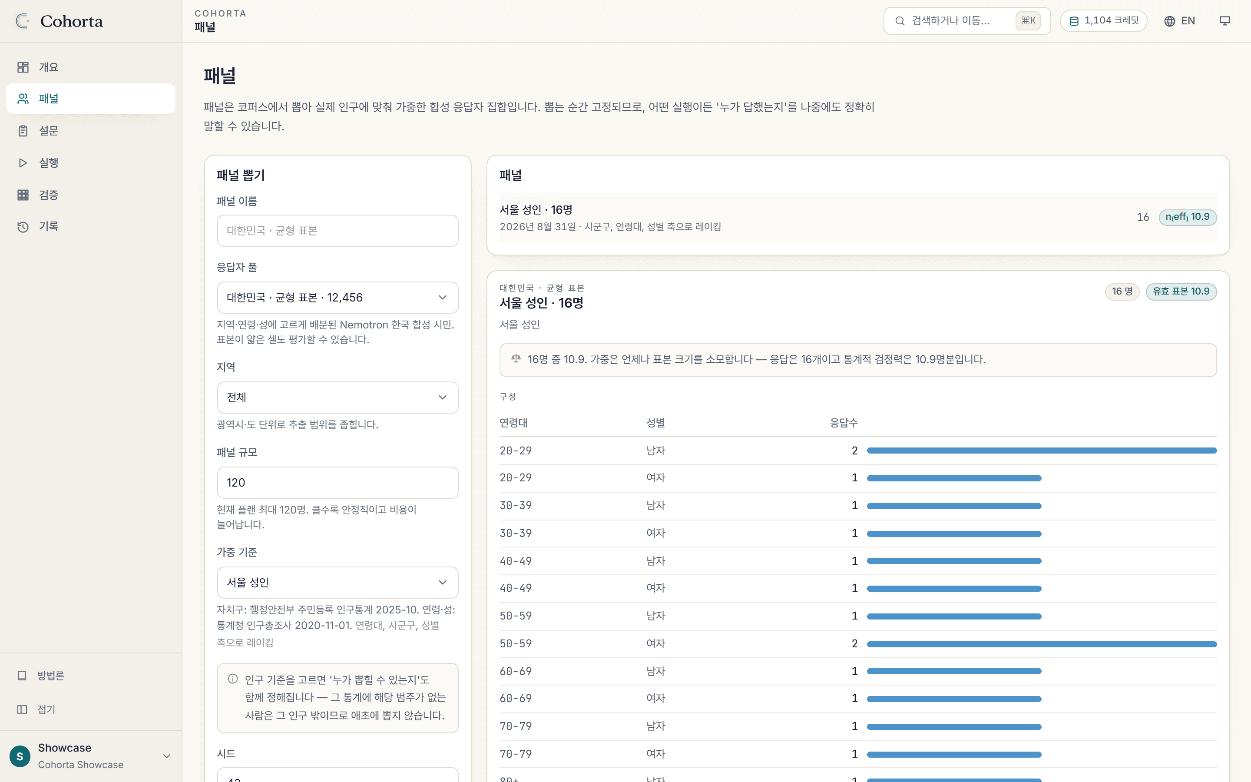
Task: Click the 유효 표본 10.9 badge
Action: click(1181, 292)
